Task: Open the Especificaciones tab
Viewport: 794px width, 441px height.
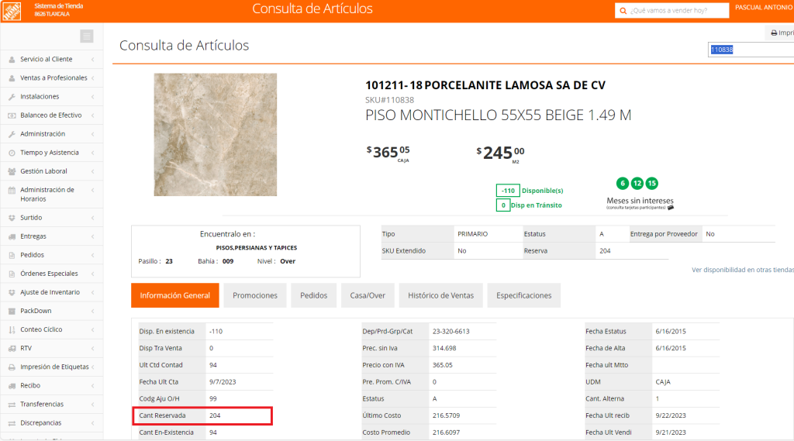Action: point(523,295)
